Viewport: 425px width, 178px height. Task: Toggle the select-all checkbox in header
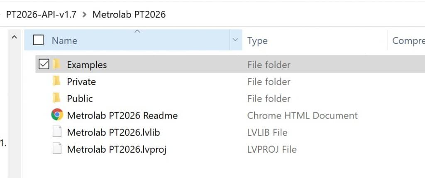38,40
